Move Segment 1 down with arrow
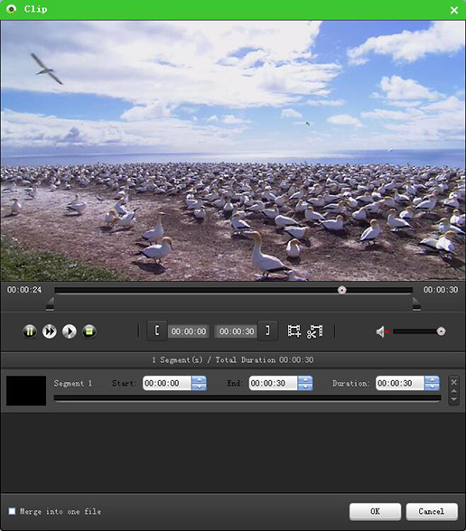Image resolution: width=466 pixels, height=531 pixels. pos(453,399)
